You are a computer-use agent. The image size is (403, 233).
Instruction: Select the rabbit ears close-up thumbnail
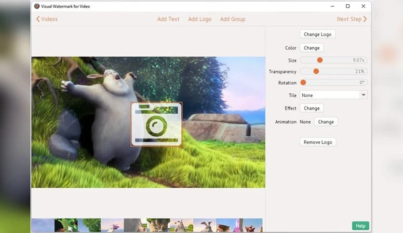[x=204, y=225]
